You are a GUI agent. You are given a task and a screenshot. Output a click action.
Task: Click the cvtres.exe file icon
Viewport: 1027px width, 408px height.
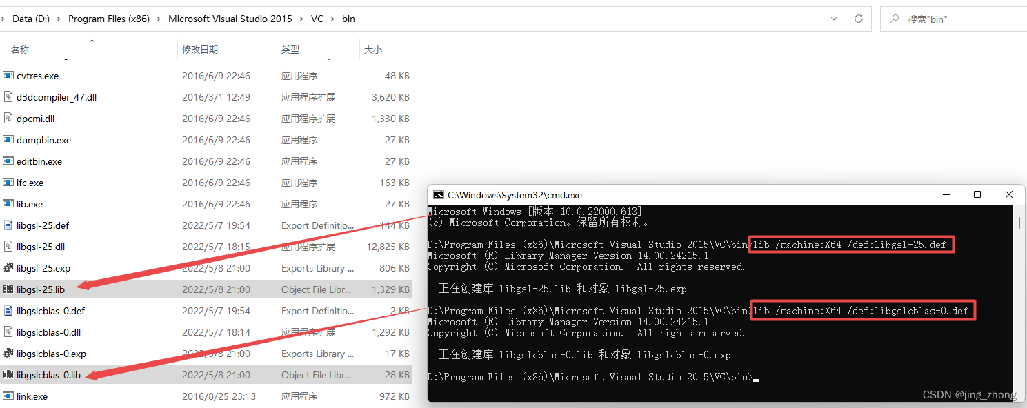click(8, 76)
